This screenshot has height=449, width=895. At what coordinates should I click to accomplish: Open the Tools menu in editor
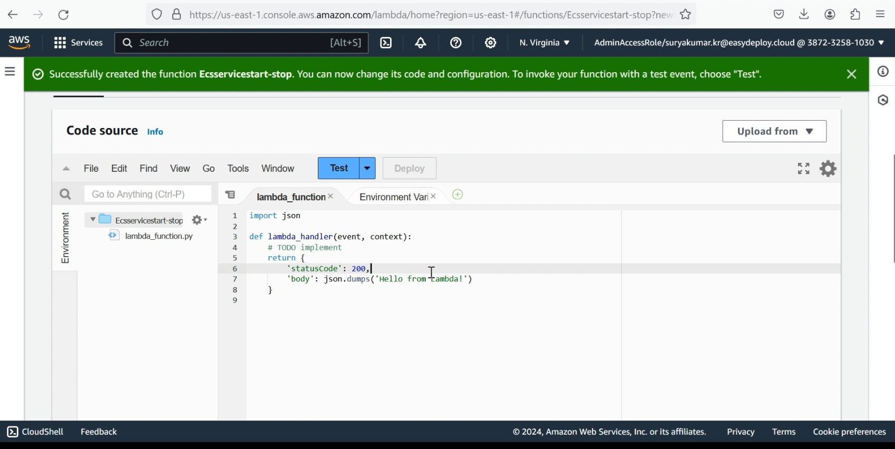pyautogui.click(x=238, y=169)
